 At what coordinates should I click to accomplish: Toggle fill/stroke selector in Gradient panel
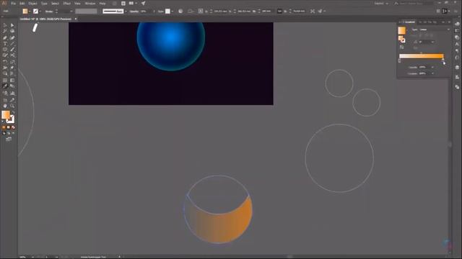pos(402,39)
